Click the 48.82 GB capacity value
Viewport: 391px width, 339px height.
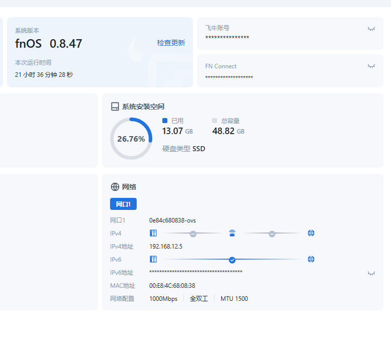(228, 131)
